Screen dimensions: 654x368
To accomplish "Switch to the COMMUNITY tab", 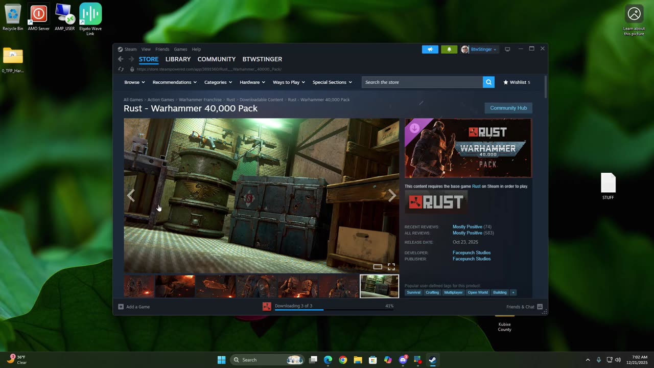I will tap(217, 59).
